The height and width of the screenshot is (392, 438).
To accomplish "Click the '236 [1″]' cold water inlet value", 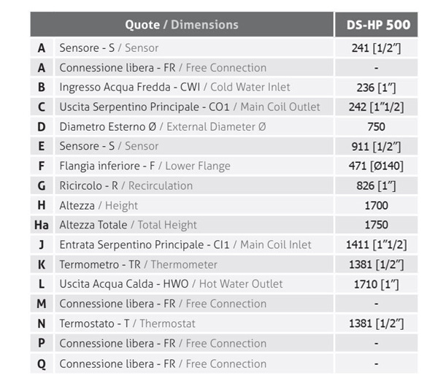I will point(376,88).
